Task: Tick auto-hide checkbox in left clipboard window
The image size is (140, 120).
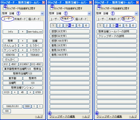Action: coord(4,9)
